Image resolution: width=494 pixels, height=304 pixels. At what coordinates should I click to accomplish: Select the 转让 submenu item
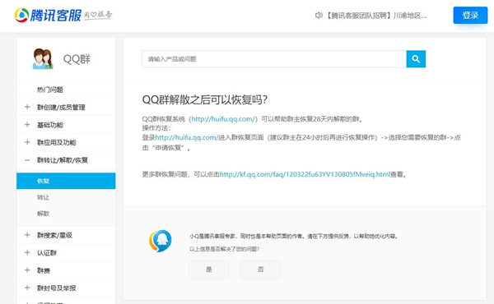coord(43,197)
